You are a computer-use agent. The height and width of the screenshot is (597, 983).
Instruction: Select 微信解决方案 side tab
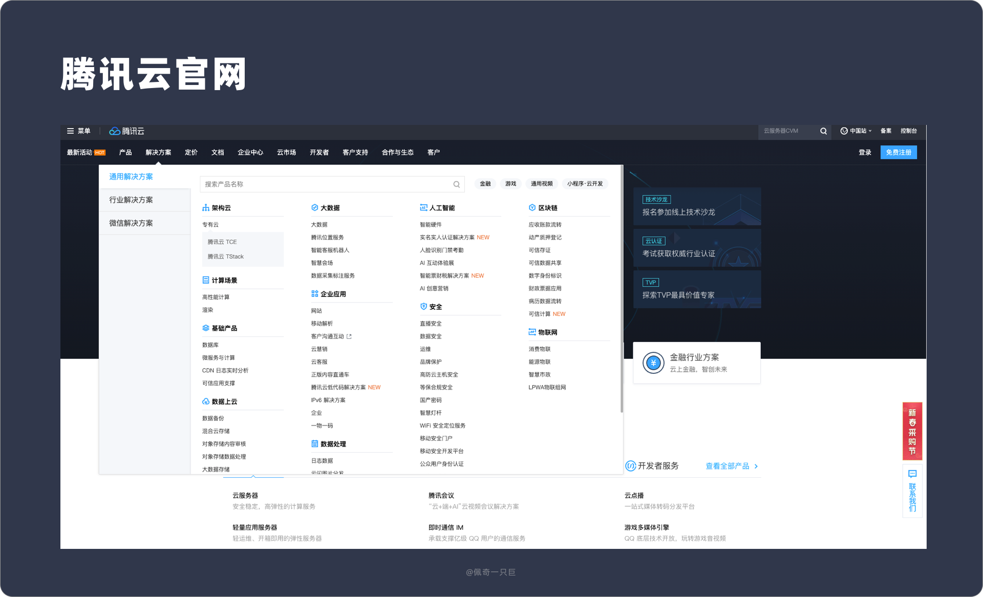[131, 223]
